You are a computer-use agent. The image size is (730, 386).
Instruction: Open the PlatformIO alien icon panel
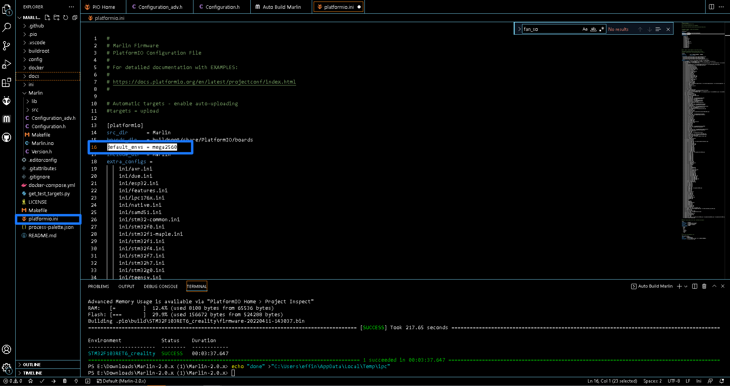tap(6, 101)
